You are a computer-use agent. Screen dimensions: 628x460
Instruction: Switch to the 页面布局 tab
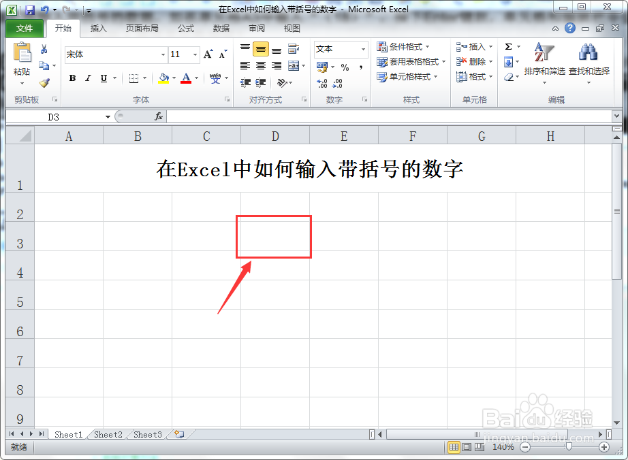[142, 29]
